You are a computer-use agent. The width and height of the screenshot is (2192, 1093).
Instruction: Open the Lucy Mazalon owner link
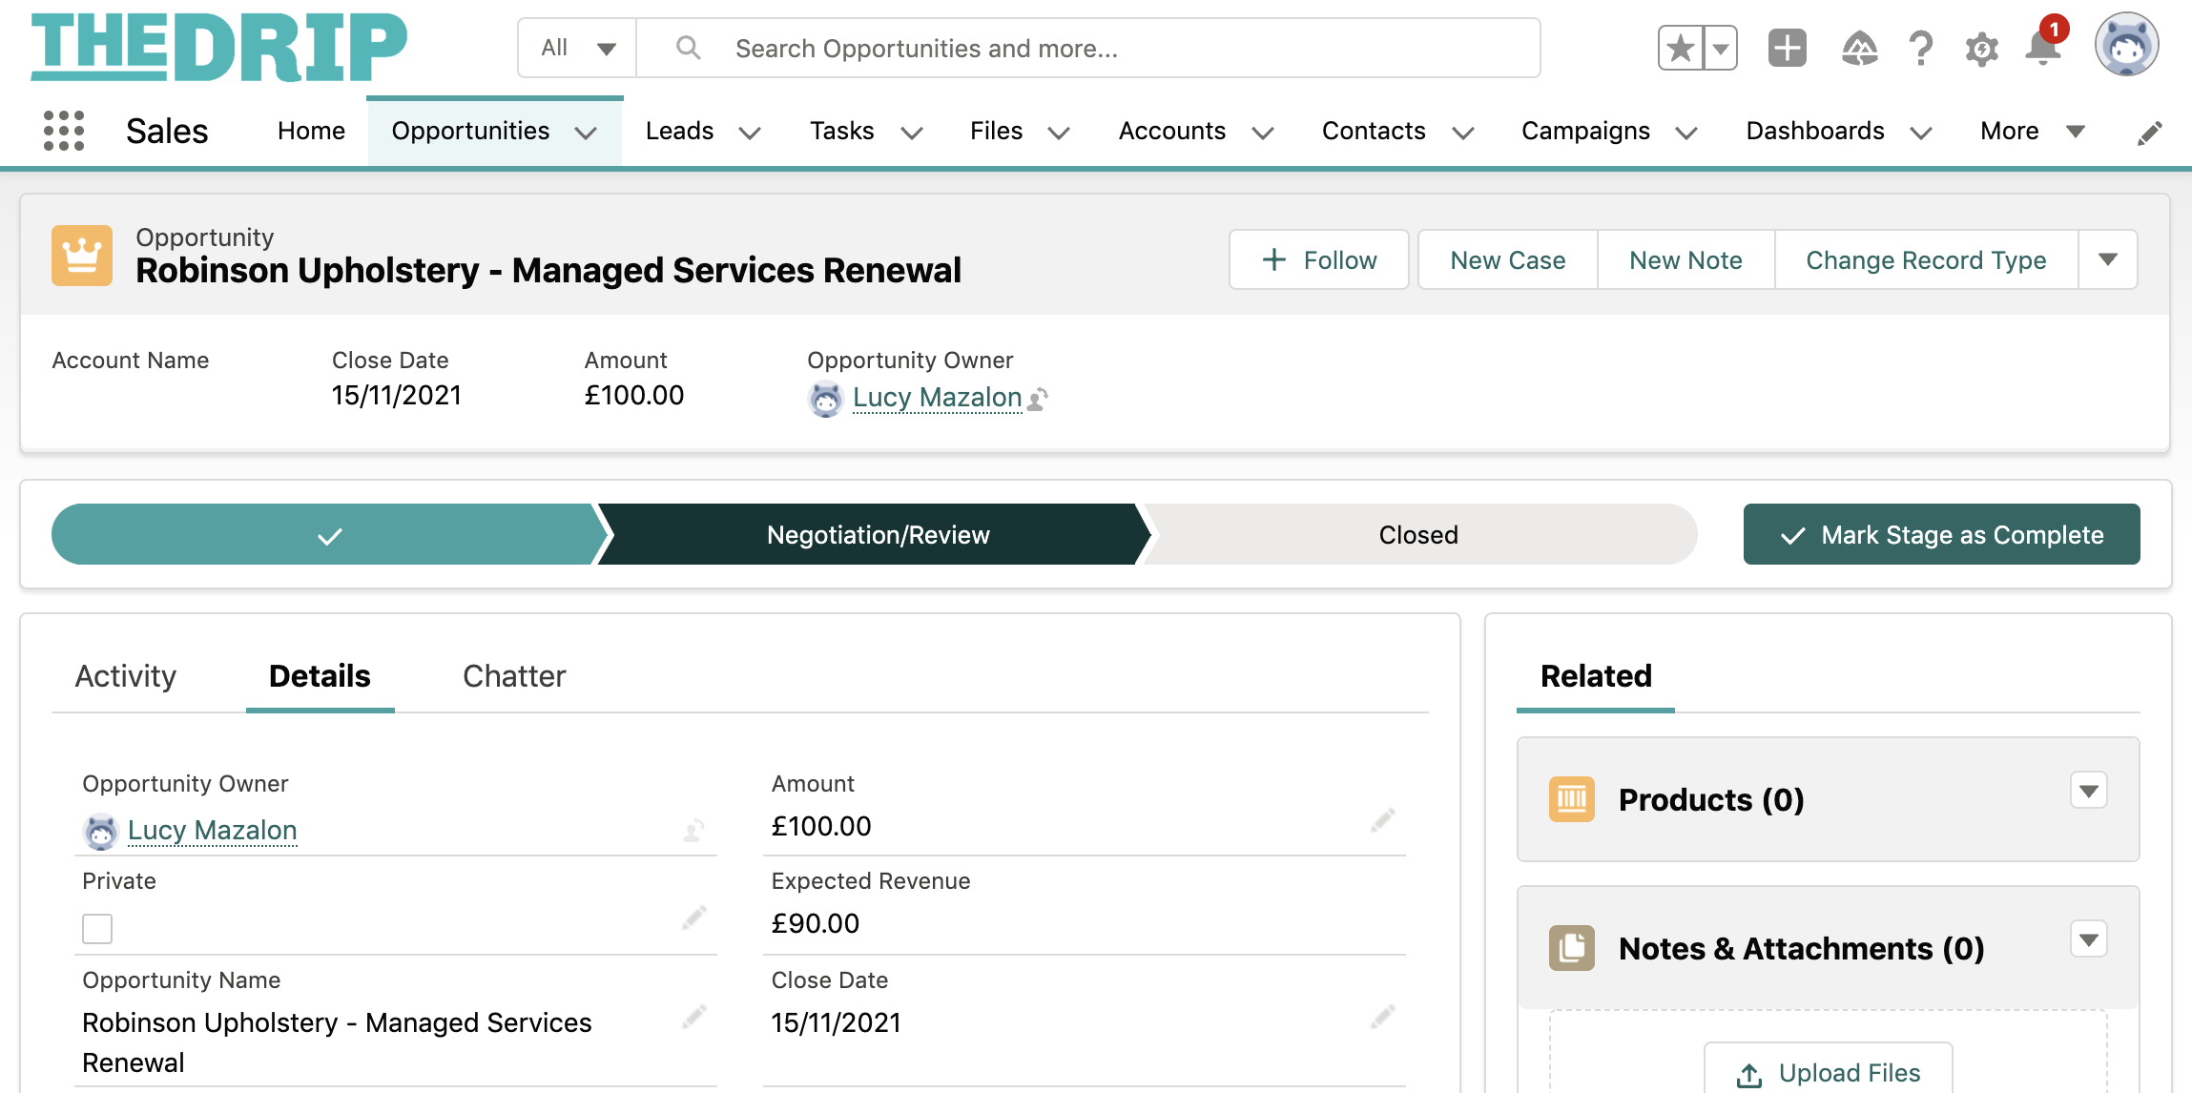(937, 397)
